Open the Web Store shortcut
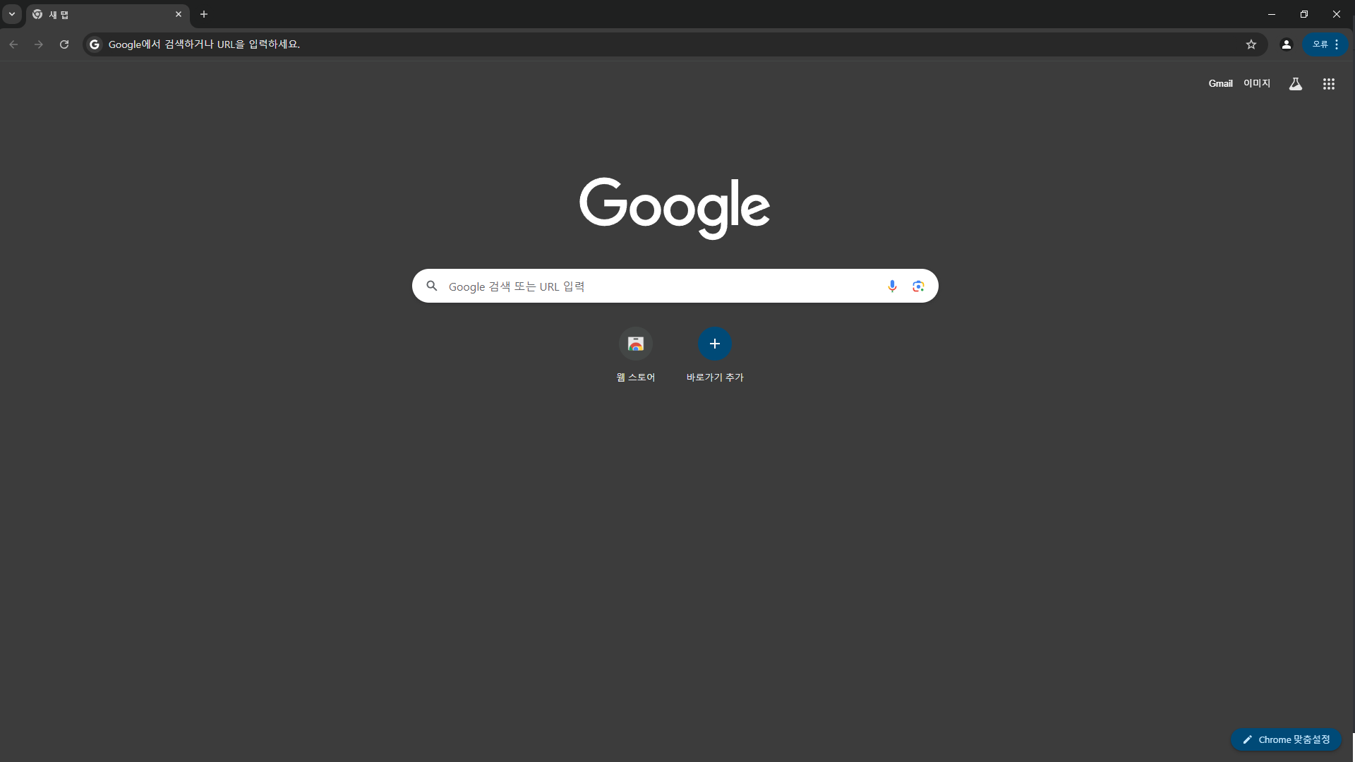The width and height of the screenshot is (1355, 762). click(x=635, y=344)
